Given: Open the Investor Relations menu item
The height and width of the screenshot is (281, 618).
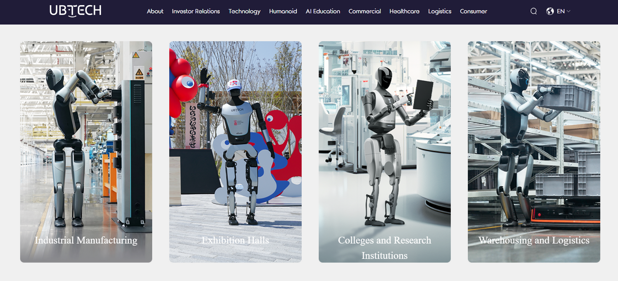Looking at the screenshot, I should (x=196, y=12).
